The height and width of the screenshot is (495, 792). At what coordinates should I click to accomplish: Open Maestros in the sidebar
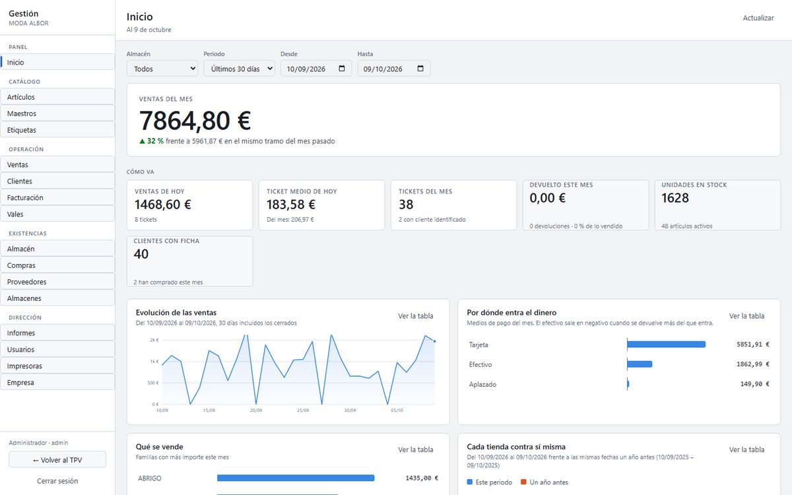click(57, 114)
